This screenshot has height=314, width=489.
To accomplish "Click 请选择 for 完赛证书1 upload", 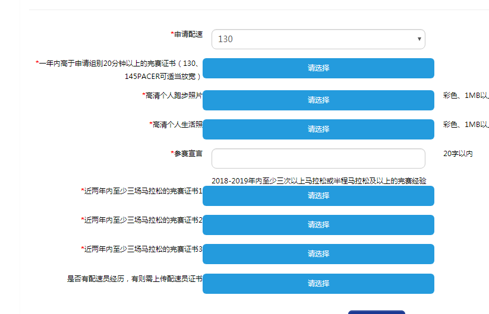I will [x=318, y=196].
